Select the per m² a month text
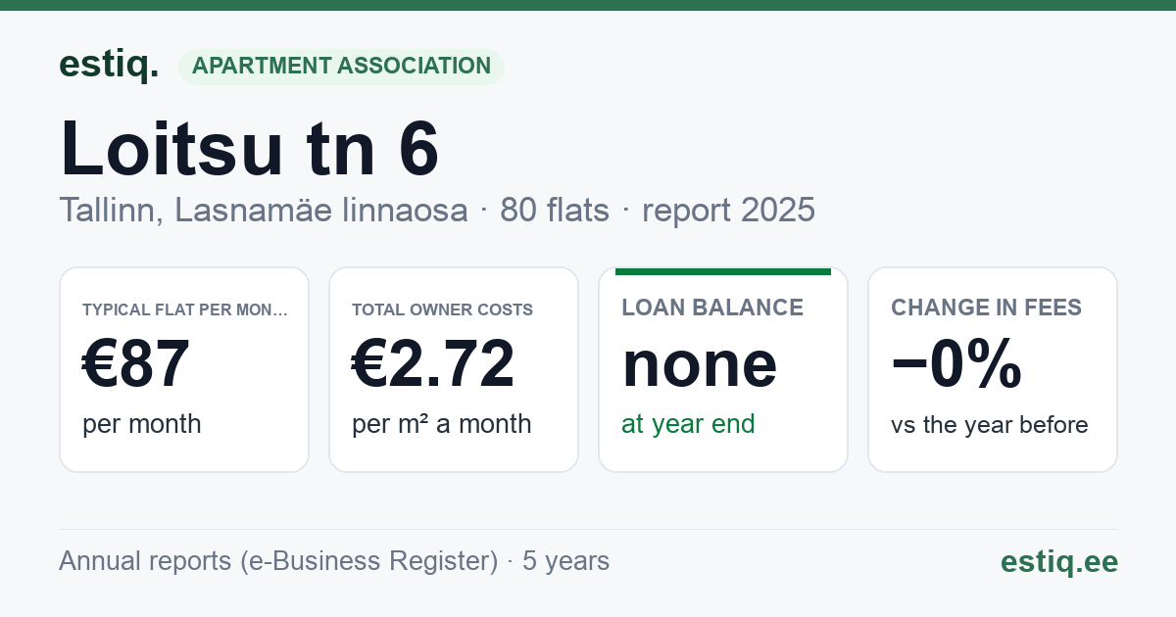 tap(441, 424)
